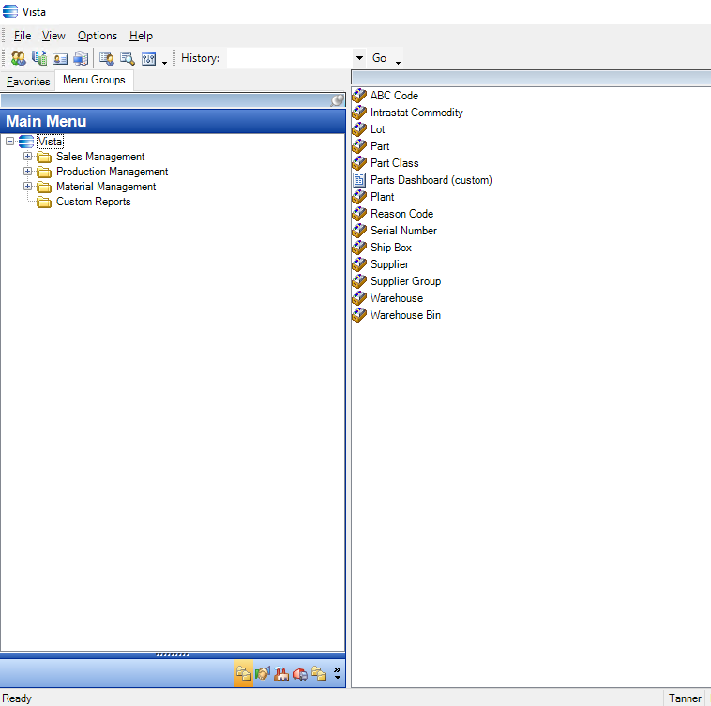Screen dimensions: 711x706
Task: Expand the Material Management node
Action: pos(27,187)
